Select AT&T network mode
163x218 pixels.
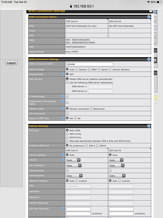pos(89,69)
